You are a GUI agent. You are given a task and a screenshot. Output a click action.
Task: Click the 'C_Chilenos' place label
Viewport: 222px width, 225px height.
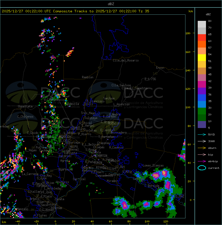point(25,117)
